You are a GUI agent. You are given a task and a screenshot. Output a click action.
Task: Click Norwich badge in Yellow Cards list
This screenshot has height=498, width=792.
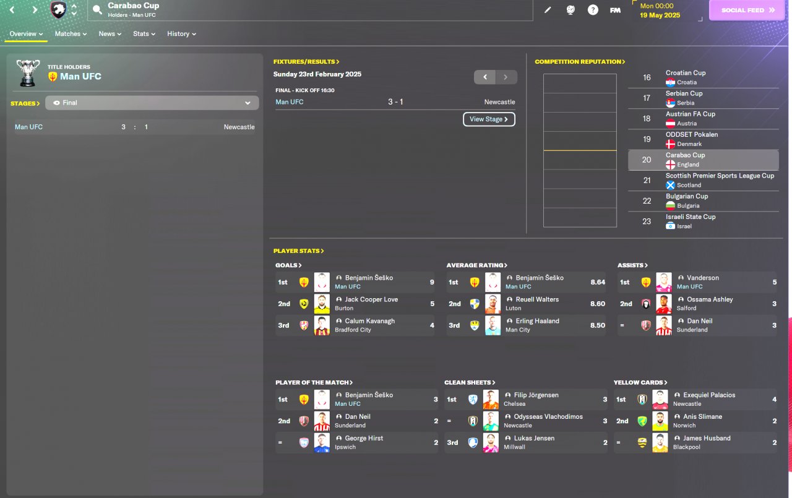tap(642, 421)
